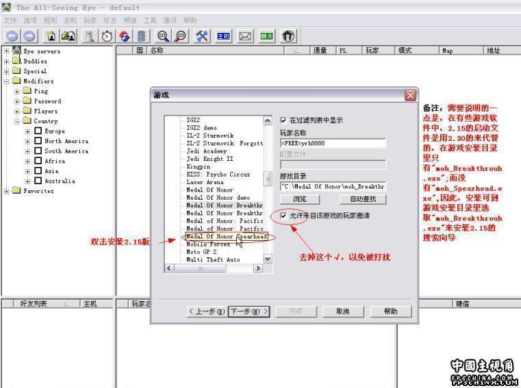The height and width of the screenshot is (388, 521).
Task: Click the 游戏目录 path field
Action: [x=333, y=186]
